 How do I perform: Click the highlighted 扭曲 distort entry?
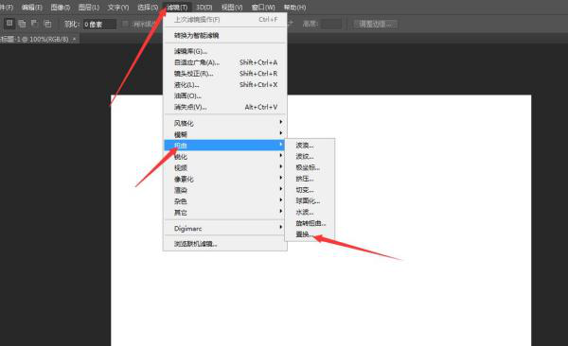[x=225, y=146]
